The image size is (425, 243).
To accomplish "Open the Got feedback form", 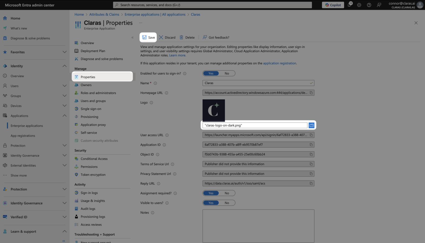I will click(216, 37).
